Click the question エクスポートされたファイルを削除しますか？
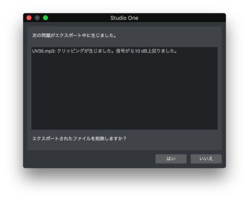Screen dimensions: 249x201 click(79, 139)
